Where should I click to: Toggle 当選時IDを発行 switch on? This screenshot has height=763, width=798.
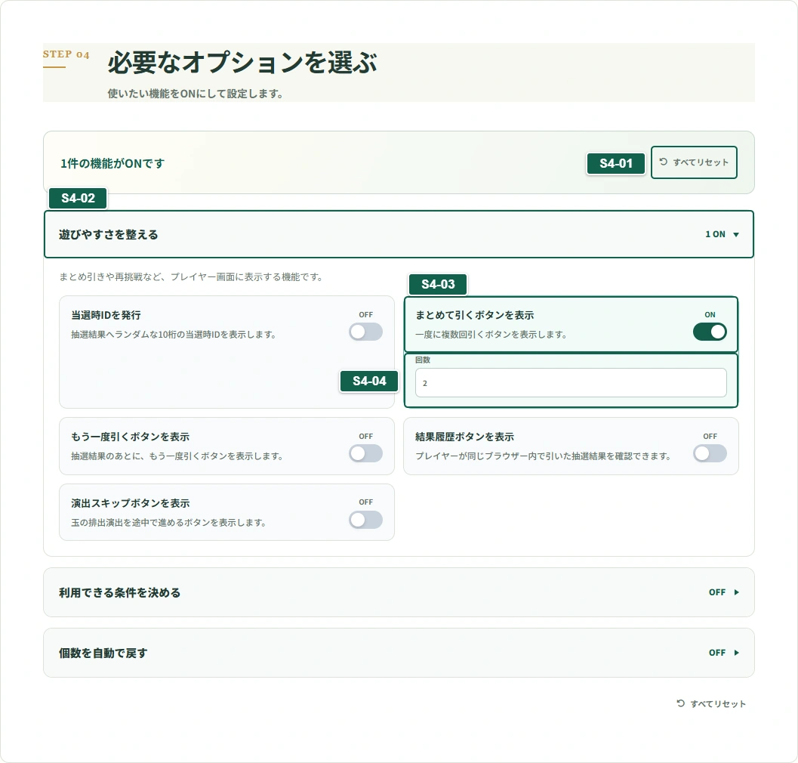pyautogui.click(x=365, y=332)
